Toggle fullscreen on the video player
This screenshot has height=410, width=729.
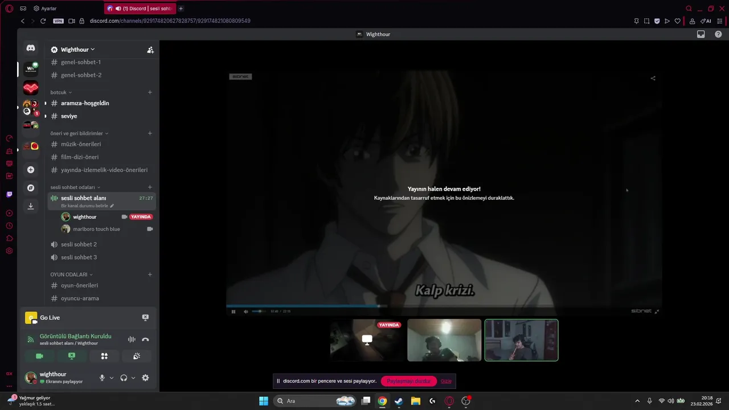click(657, 311)
